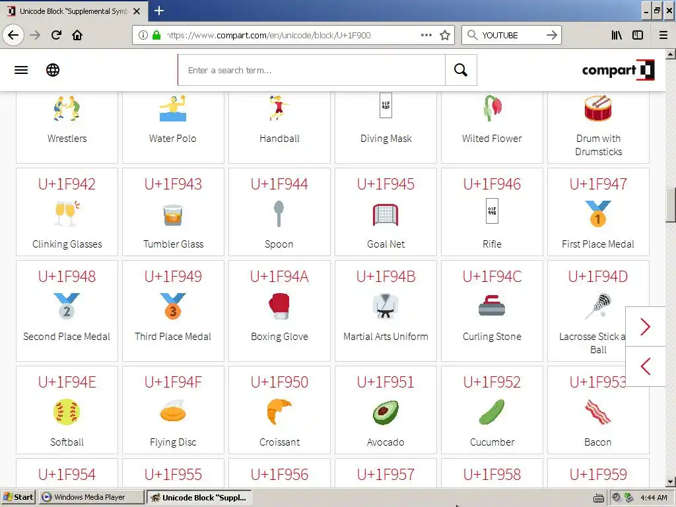
Task: Open the Compart site hamburger menu
Action: (x=21, y=70)
